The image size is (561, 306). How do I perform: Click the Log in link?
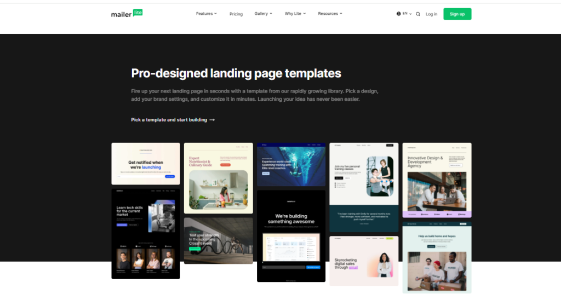(x=431, y=14)
